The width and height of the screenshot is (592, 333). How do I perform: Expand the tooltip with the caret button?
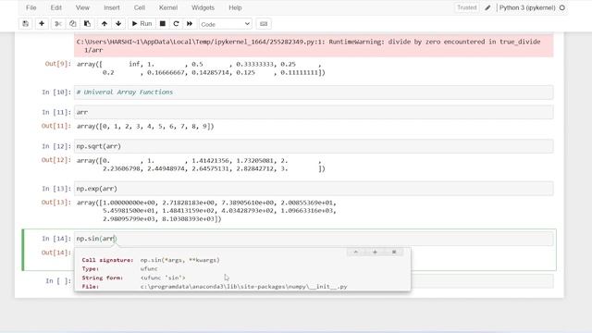point(355,252)
